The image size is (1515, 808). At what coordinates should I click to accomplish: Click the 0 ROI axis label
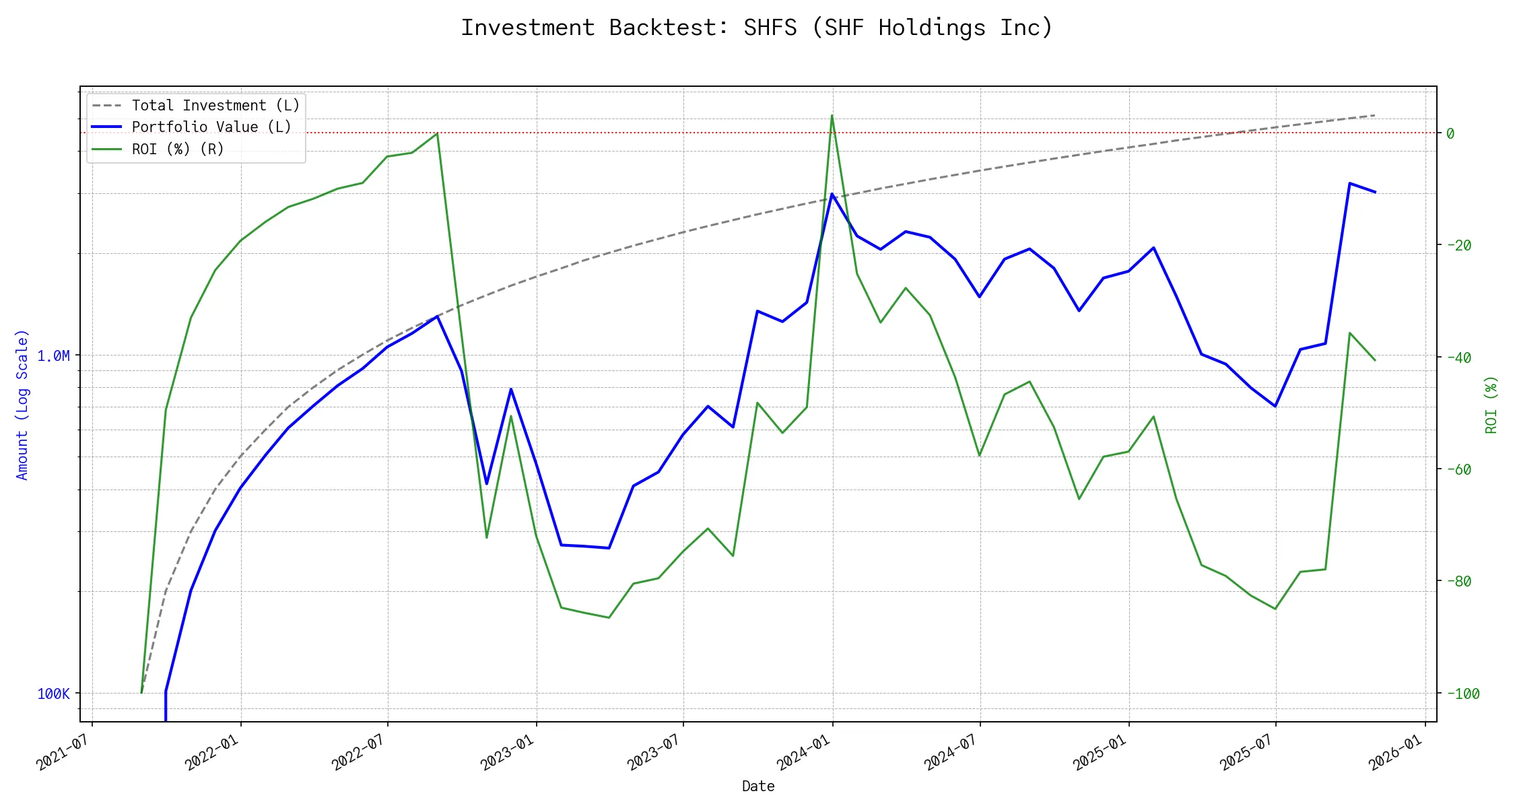tap(1450, 133)
